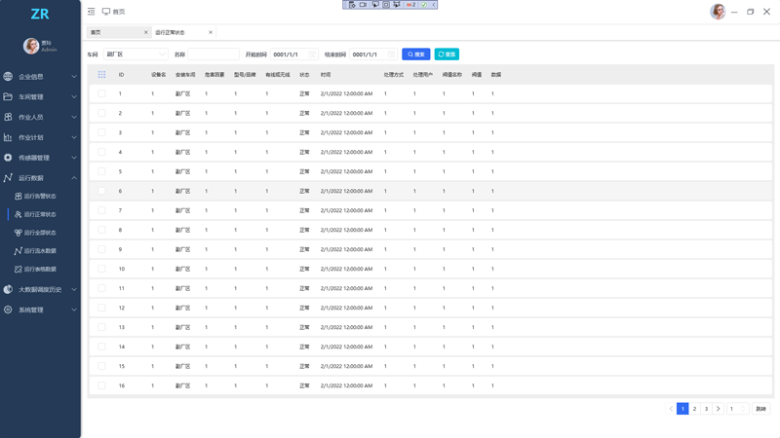The width and height of the screenshot is (780, 438).
Task: Open the calendar icon in 结束时间 field
Action: click(x=391, y=55)
